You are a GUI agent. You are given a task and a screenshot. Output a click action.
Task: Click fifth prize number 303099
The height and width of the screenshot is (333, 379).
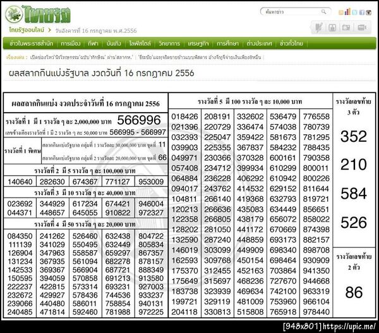[x=217, y=250]
